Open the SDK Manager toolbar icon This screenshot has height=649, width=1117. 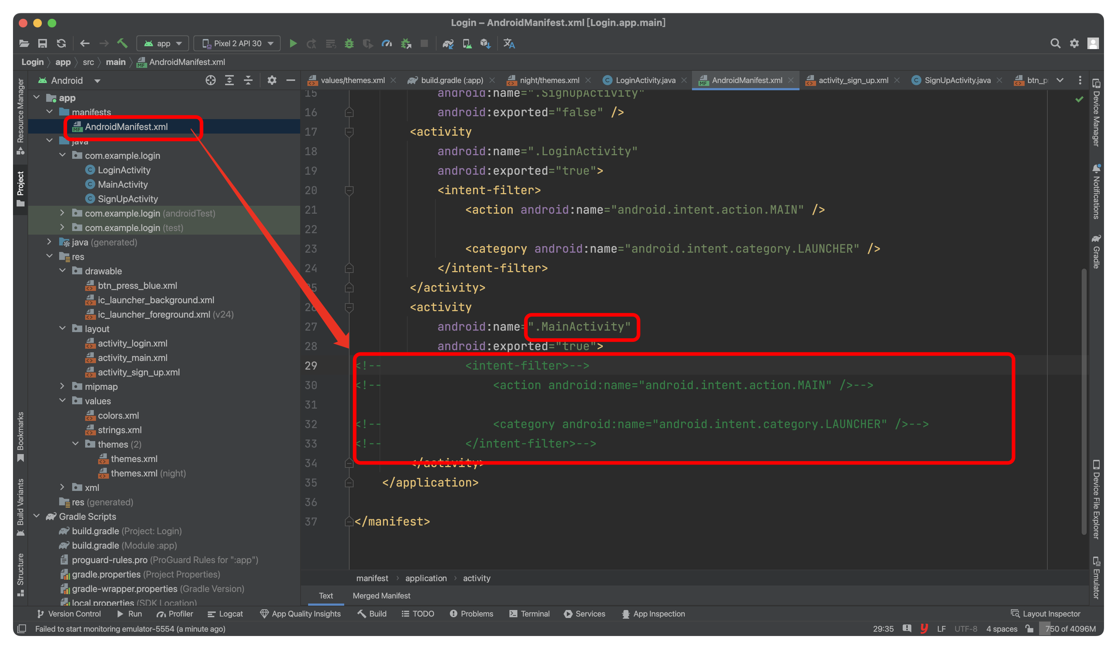[x=485, y=43]
